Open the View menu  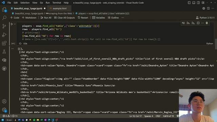coord(35,3)
